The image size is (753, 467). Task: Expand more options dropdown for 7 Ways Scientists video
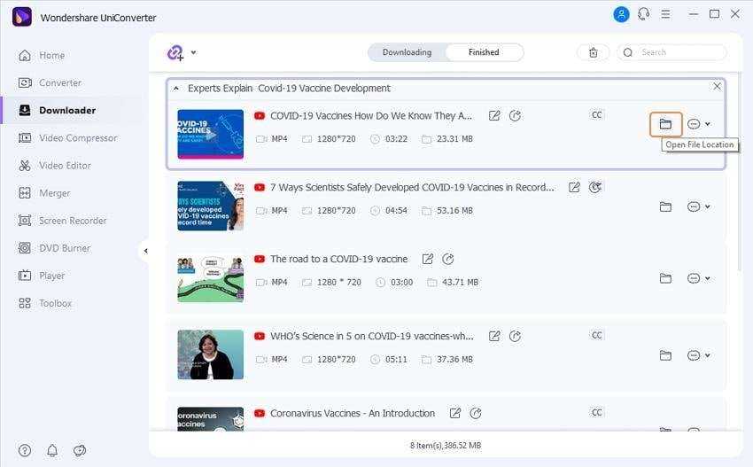tap(699, 206)
